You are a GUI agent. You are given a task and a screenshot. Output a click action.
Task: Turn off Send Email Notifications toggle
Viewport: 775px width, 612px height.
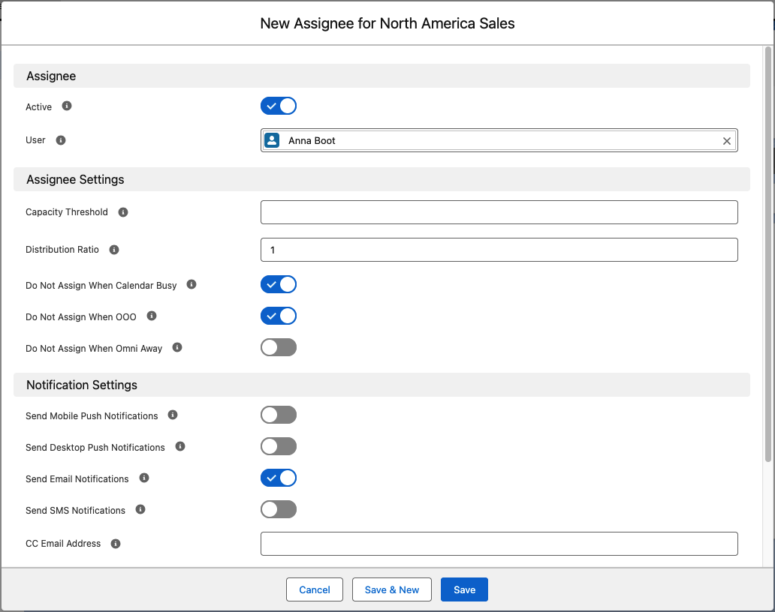pos(279,478)
